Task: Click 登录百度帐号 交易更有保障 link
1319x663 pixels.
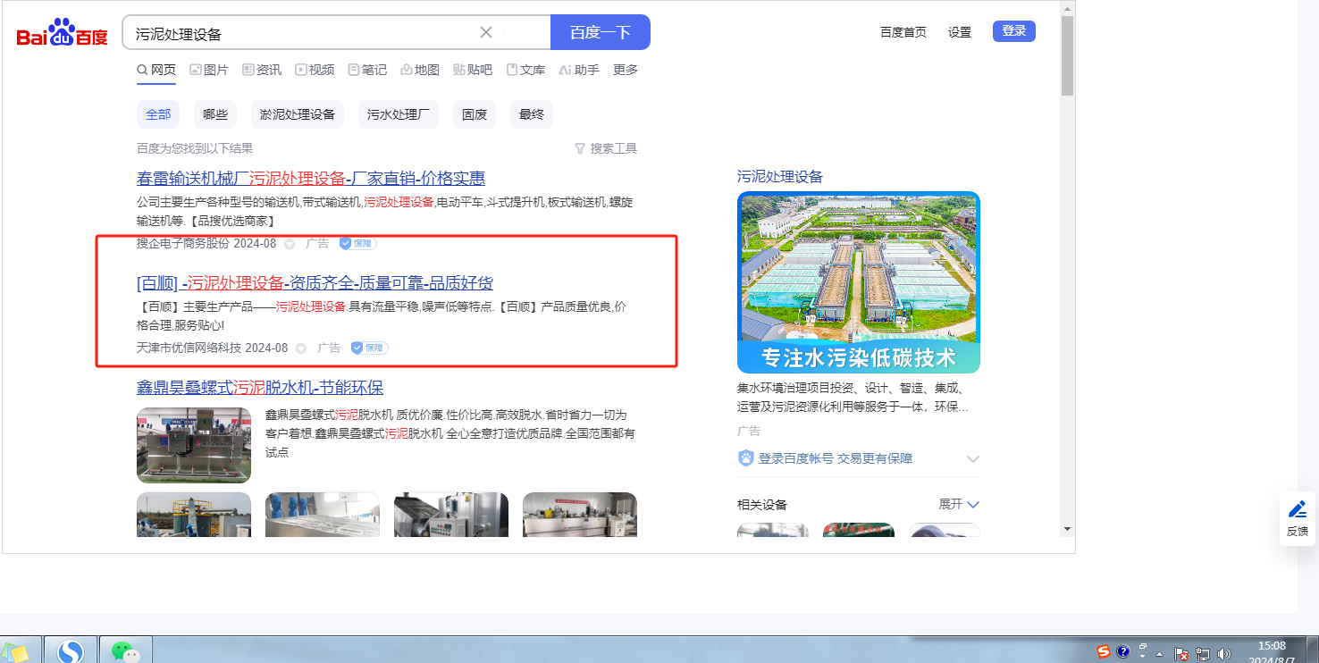Action: point(836,458)
